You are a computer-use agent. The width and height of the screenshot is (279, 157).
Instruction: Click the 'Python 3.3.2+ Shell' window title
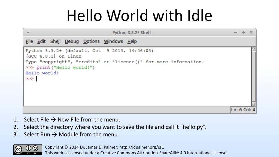[x=132, y=33]
